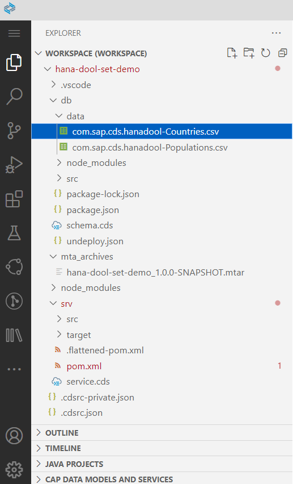Collapse the srv folder
The image size is (293, 484).
pos(53,303)
